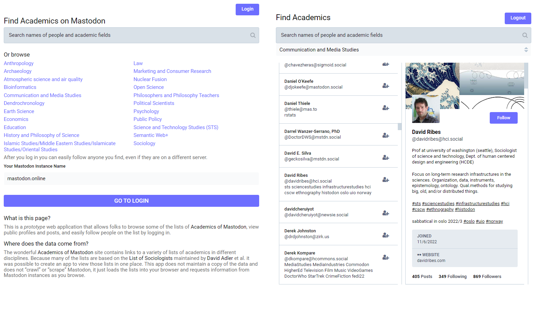The width and height of the screenshot is (549, 310).
Task: Click the follow icon in David Ribes list row
Action: [x=386, y=180]
